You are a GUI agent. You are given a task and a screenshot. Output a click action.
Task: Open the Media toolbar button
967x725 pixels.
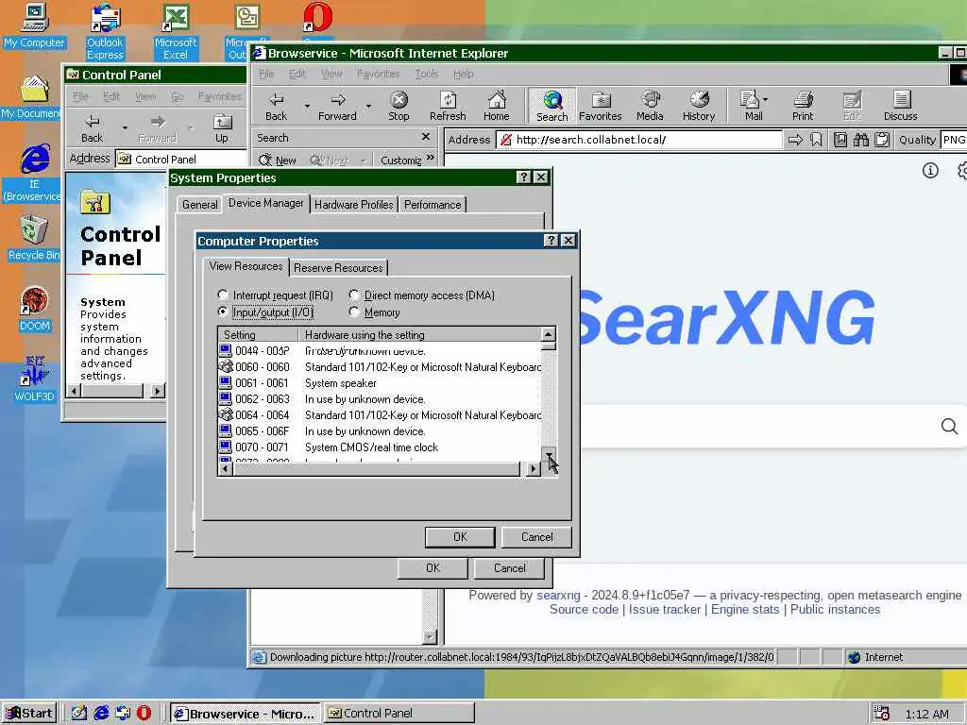(x=650, y=106)
